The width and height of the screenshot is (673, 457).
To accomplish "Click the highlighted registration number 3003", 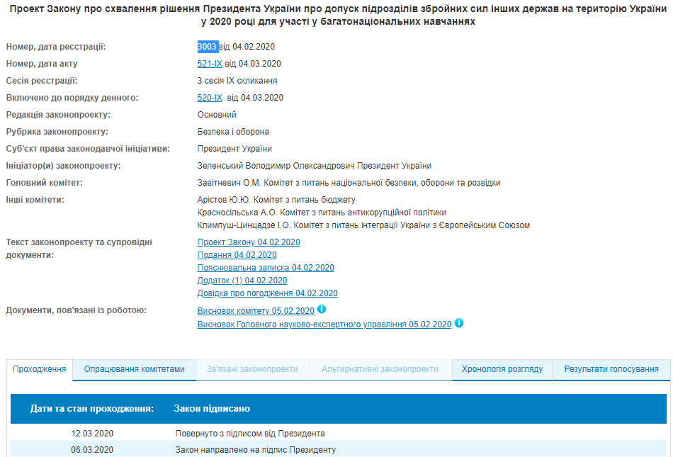I will click(x=206, y=48).
